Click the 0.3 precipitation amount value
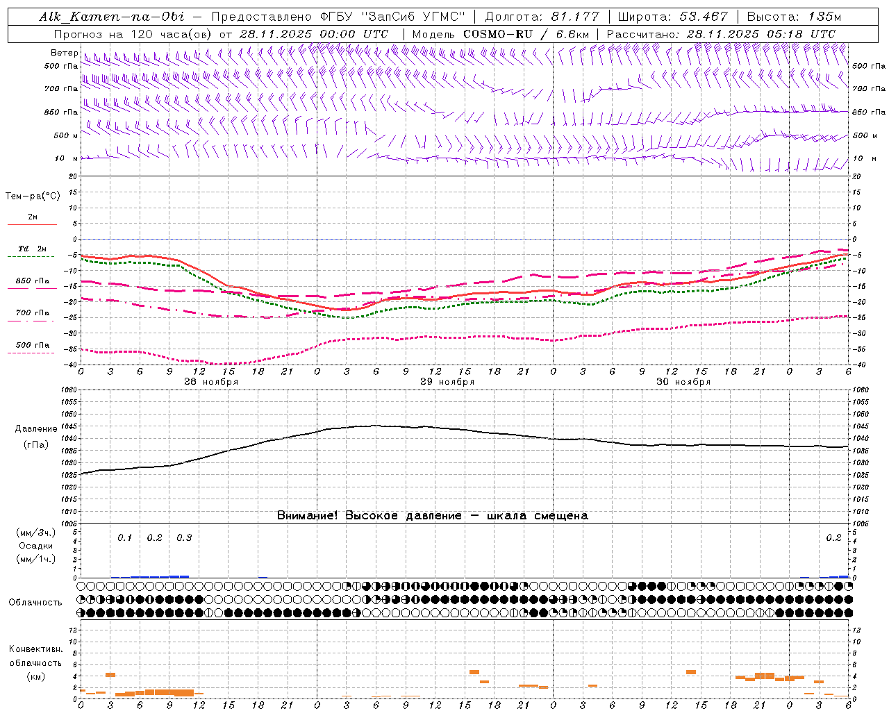This screenshot has height=711, width=889. point(184,538)
